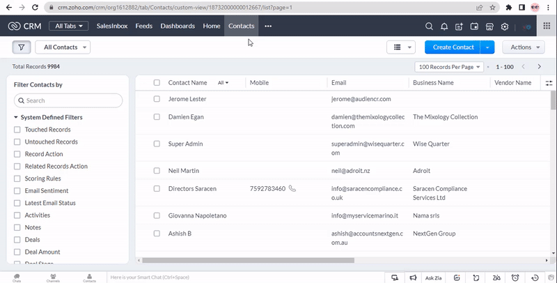This screenshot has width=557, height=283.
Task: Open the Zia notebook icon in bottom bar
Action: pyautogui.click(x=496, y=277)
